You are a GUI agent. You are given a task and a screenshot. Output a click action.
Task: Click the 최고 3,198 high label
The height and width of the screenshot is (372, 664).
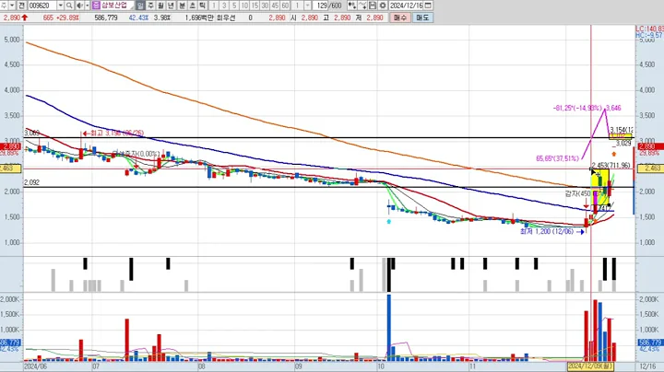[113, 134]
